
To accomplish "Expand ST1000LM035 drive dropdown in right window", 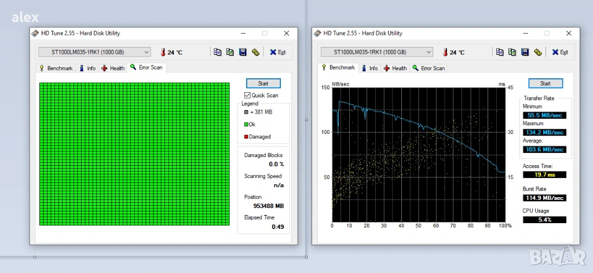I will pyautogui.click(x=428, y=52).
